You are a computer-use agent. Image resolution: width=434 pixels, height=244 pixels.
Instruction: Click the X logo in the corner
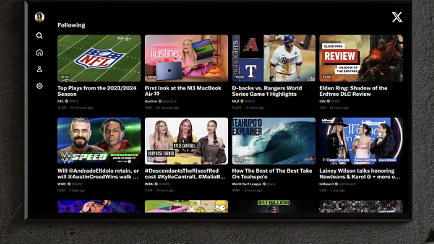(x=397, y=17)
